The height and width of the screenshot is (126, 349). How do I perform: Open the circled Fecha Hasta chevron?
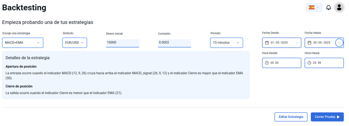tap(339, 43)
